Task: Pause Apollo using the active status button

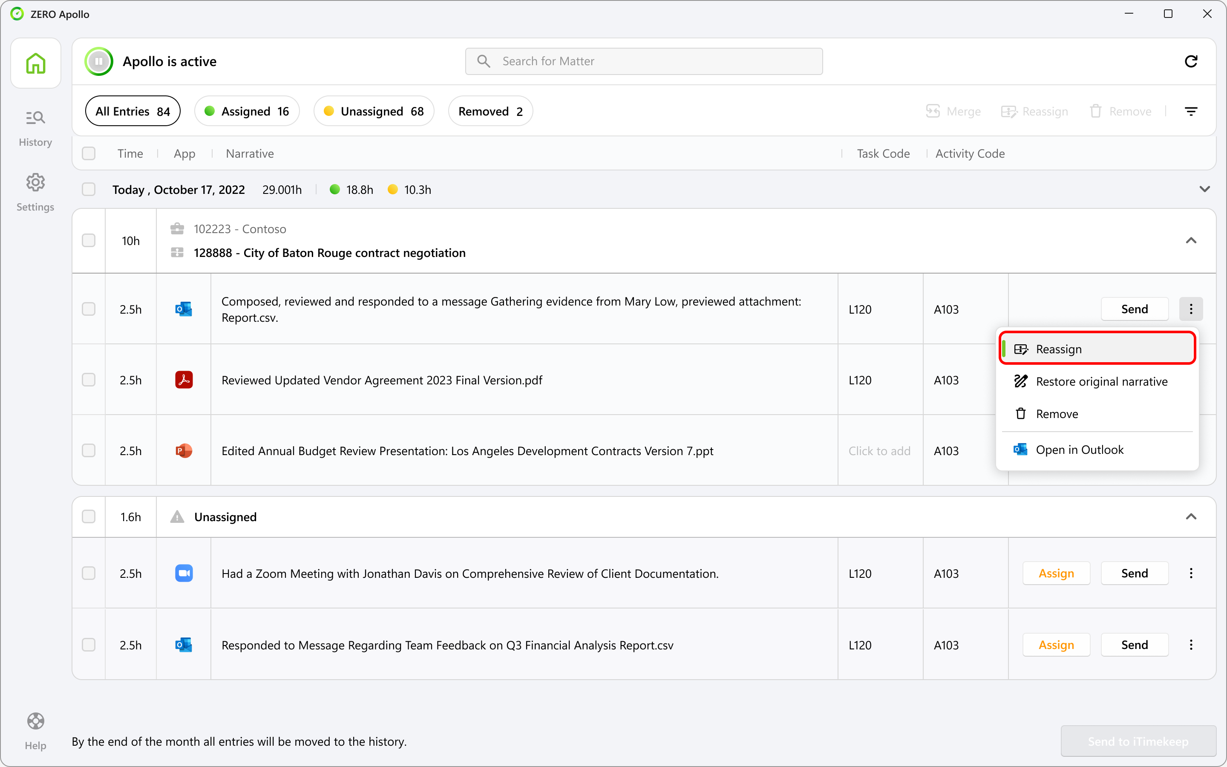Action: 99,61
